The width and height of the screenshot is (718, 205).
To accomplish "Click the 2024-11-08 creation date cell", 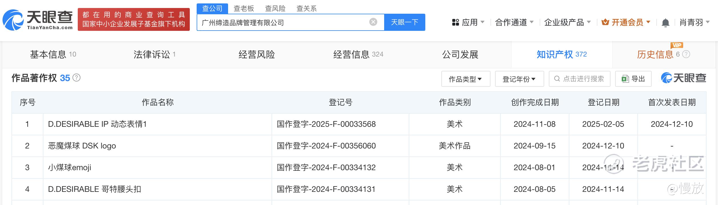I will click(x=534, y=124).
